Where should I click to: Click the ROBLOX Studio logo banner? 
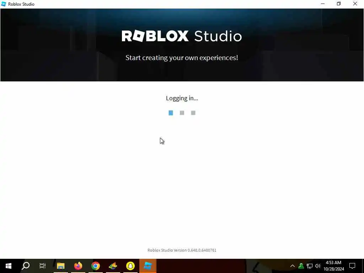click(x=182, y=36)
